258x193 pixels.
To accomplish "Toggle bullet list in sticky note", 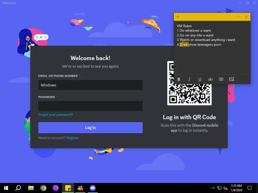I will (x=221, y=79).
